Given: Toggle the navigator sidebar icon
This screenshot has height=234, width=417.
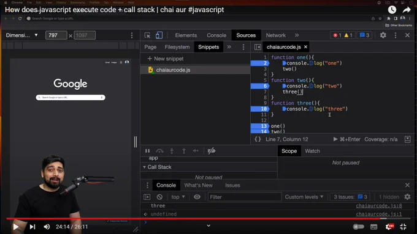Looking at the screenshot, I should [x=258, y=47].
